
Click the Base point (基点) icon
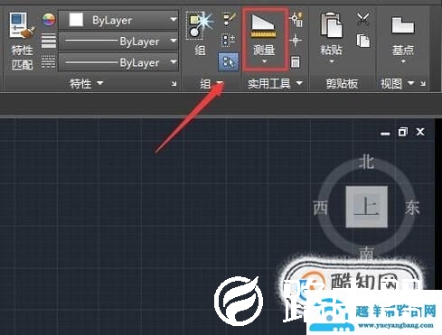[x=403, y=25]
